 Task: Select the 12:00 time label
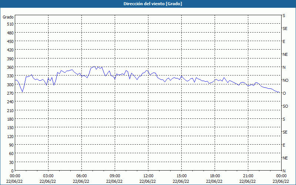coord(148,176)
